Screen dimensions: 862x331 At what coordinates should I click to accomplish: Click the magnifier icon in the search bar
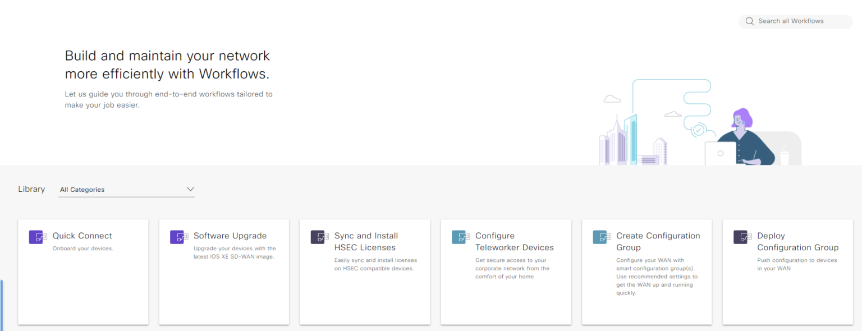click(750, 21)
